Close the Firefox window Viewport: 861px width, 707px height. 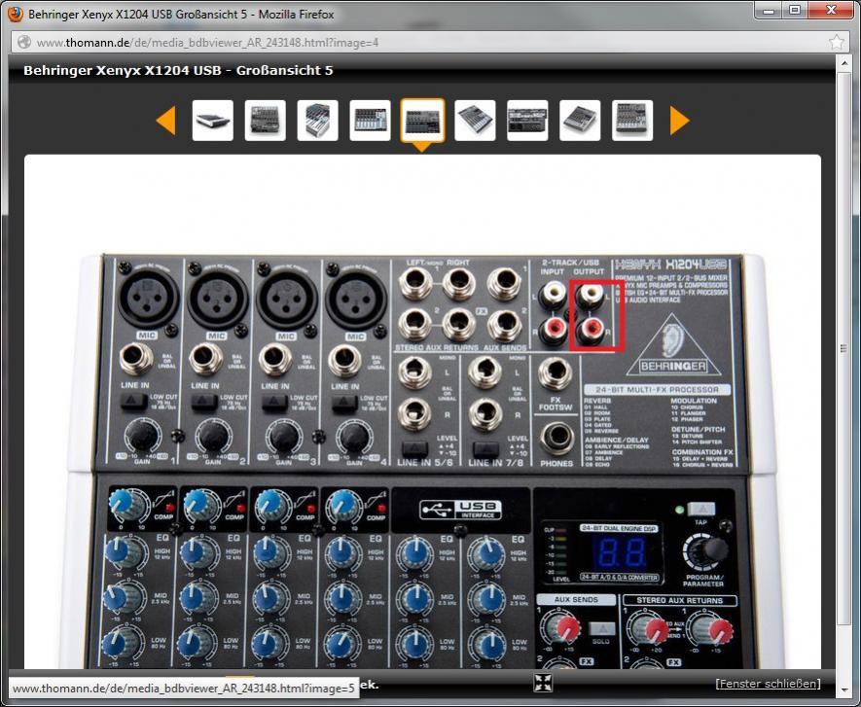pyautogui.click(x=831, y=10)
